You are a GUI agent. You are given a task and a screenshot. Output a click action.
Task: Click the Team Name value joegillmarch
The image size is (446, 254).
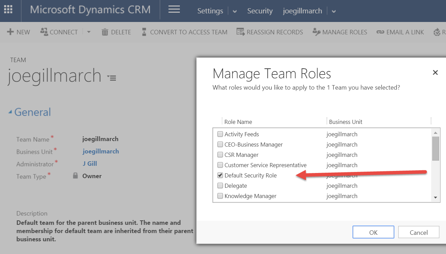(x=100, y=139)
